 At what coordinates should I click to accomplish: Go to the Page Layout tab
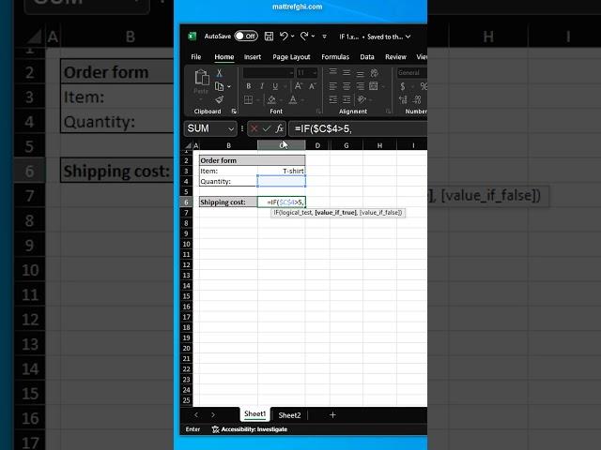291,57
